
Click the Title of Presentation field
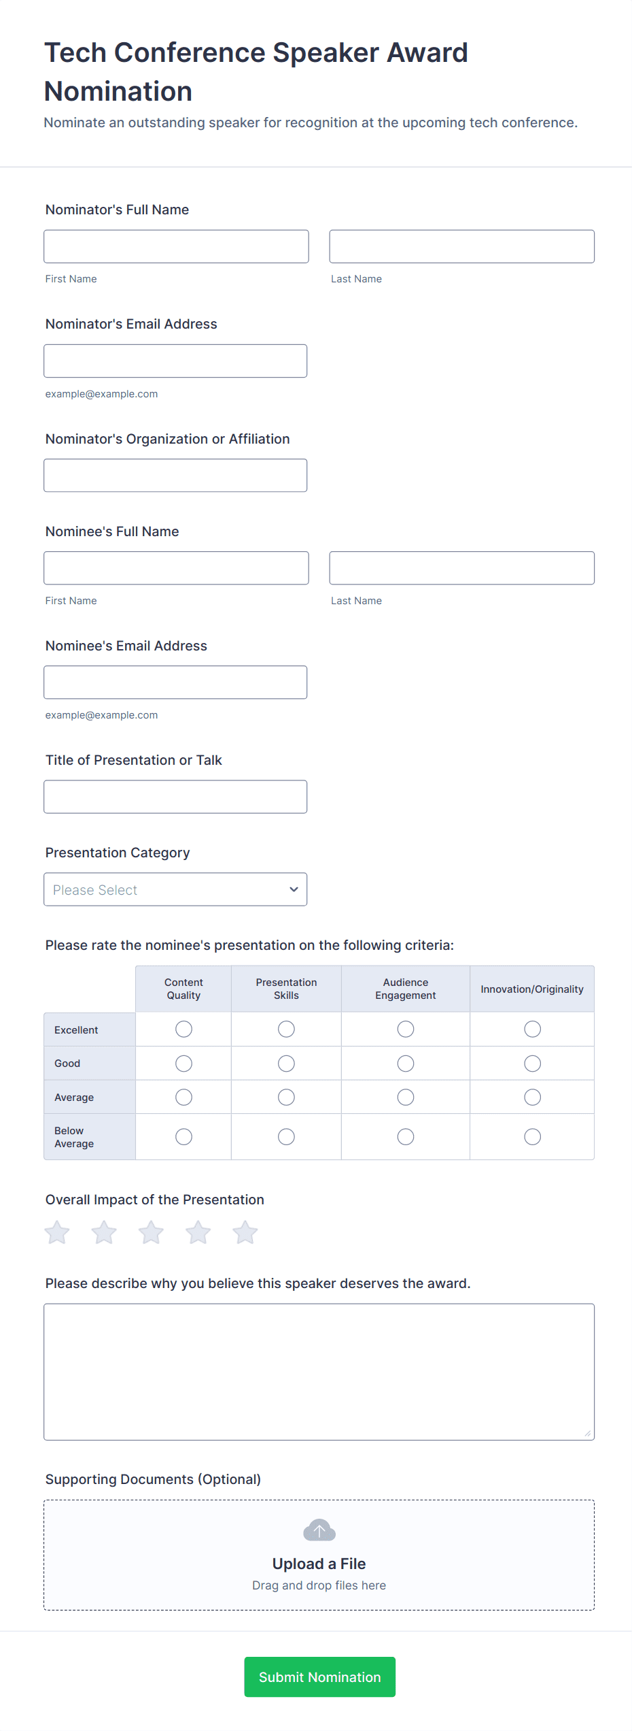[175, 796]
